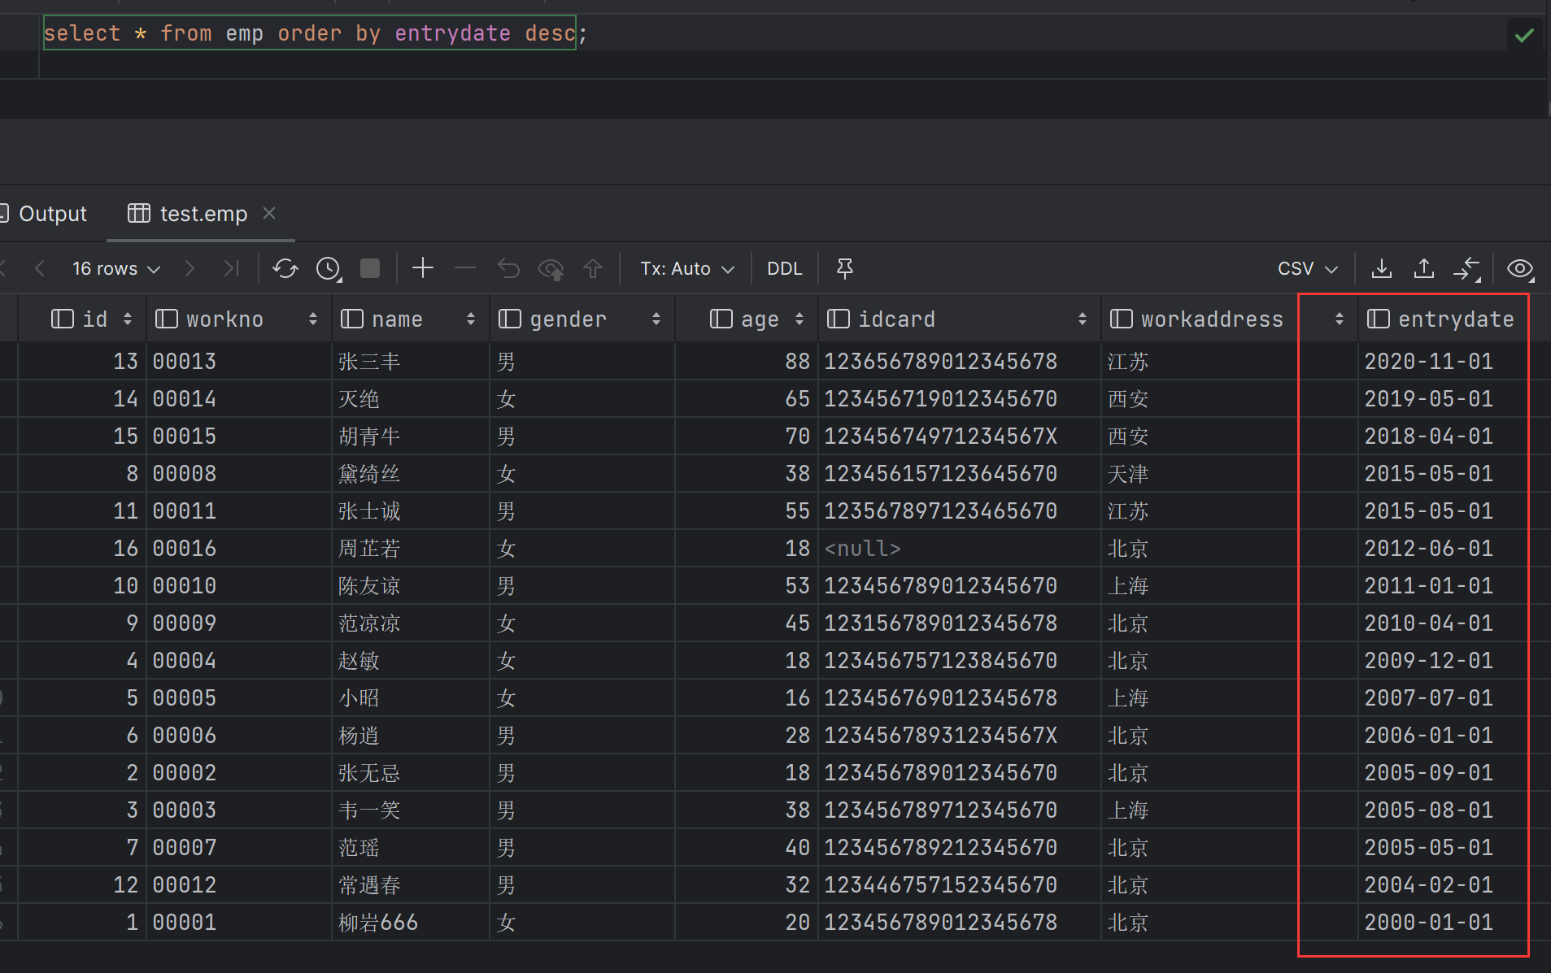This screenshot has height=973, width=1551.
Task: Select the workno cell 00016
Action: [x=239, y=548]
